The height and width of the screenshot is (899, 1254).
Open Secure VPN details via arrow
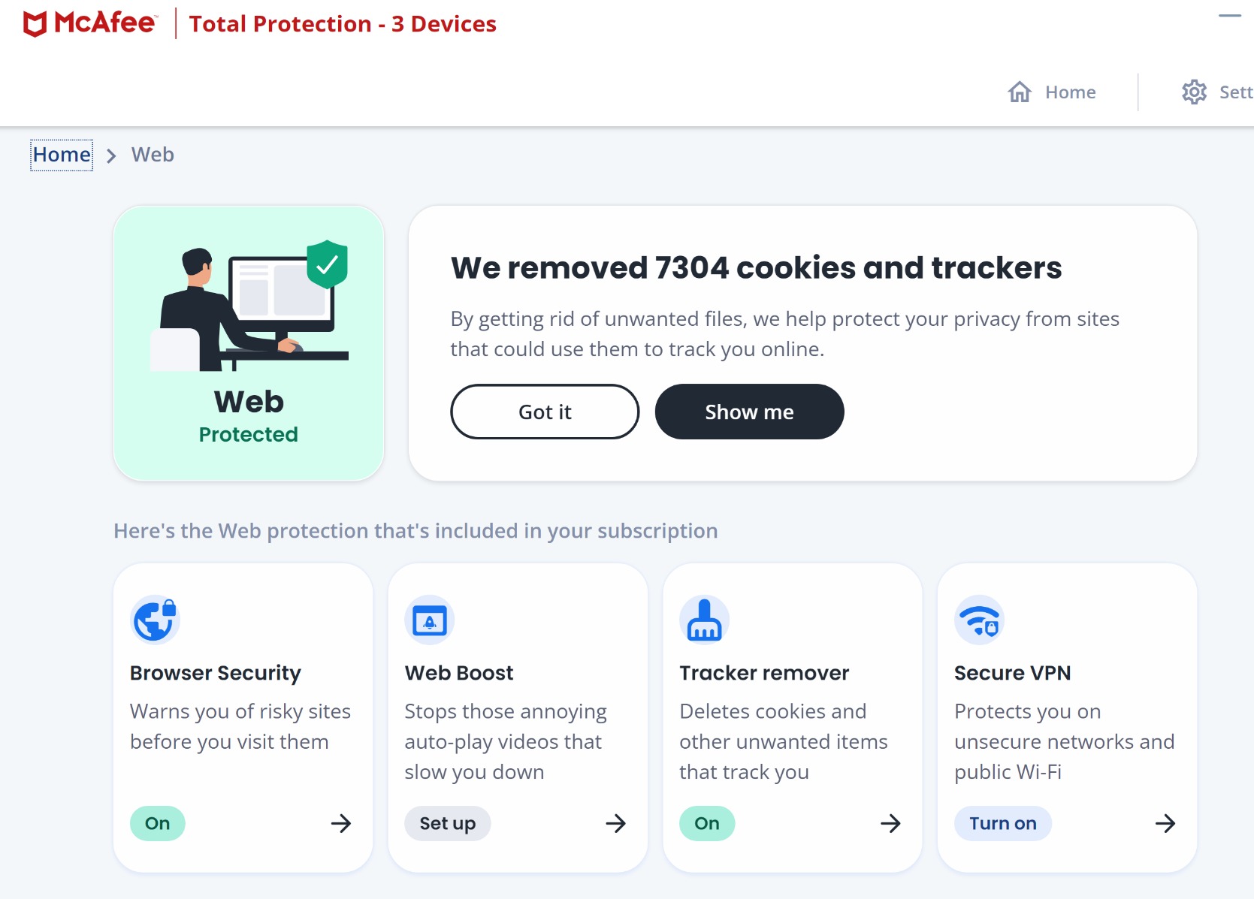pos(1165,824)
